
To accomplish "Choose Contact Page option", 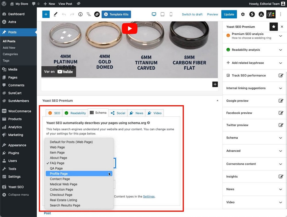I will point(79,179).
